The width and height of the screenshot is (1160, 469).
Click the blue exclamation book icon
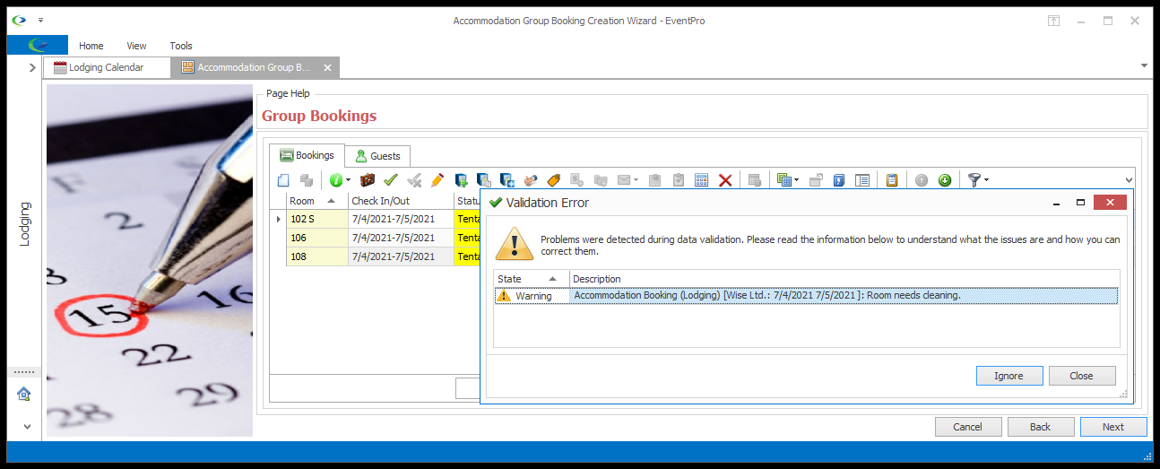(839, 180)
